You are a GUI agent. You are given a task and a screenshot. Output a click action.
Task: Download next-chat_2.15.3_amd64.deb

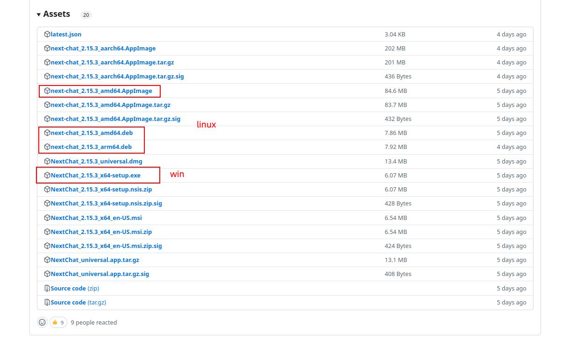point(92,133)
